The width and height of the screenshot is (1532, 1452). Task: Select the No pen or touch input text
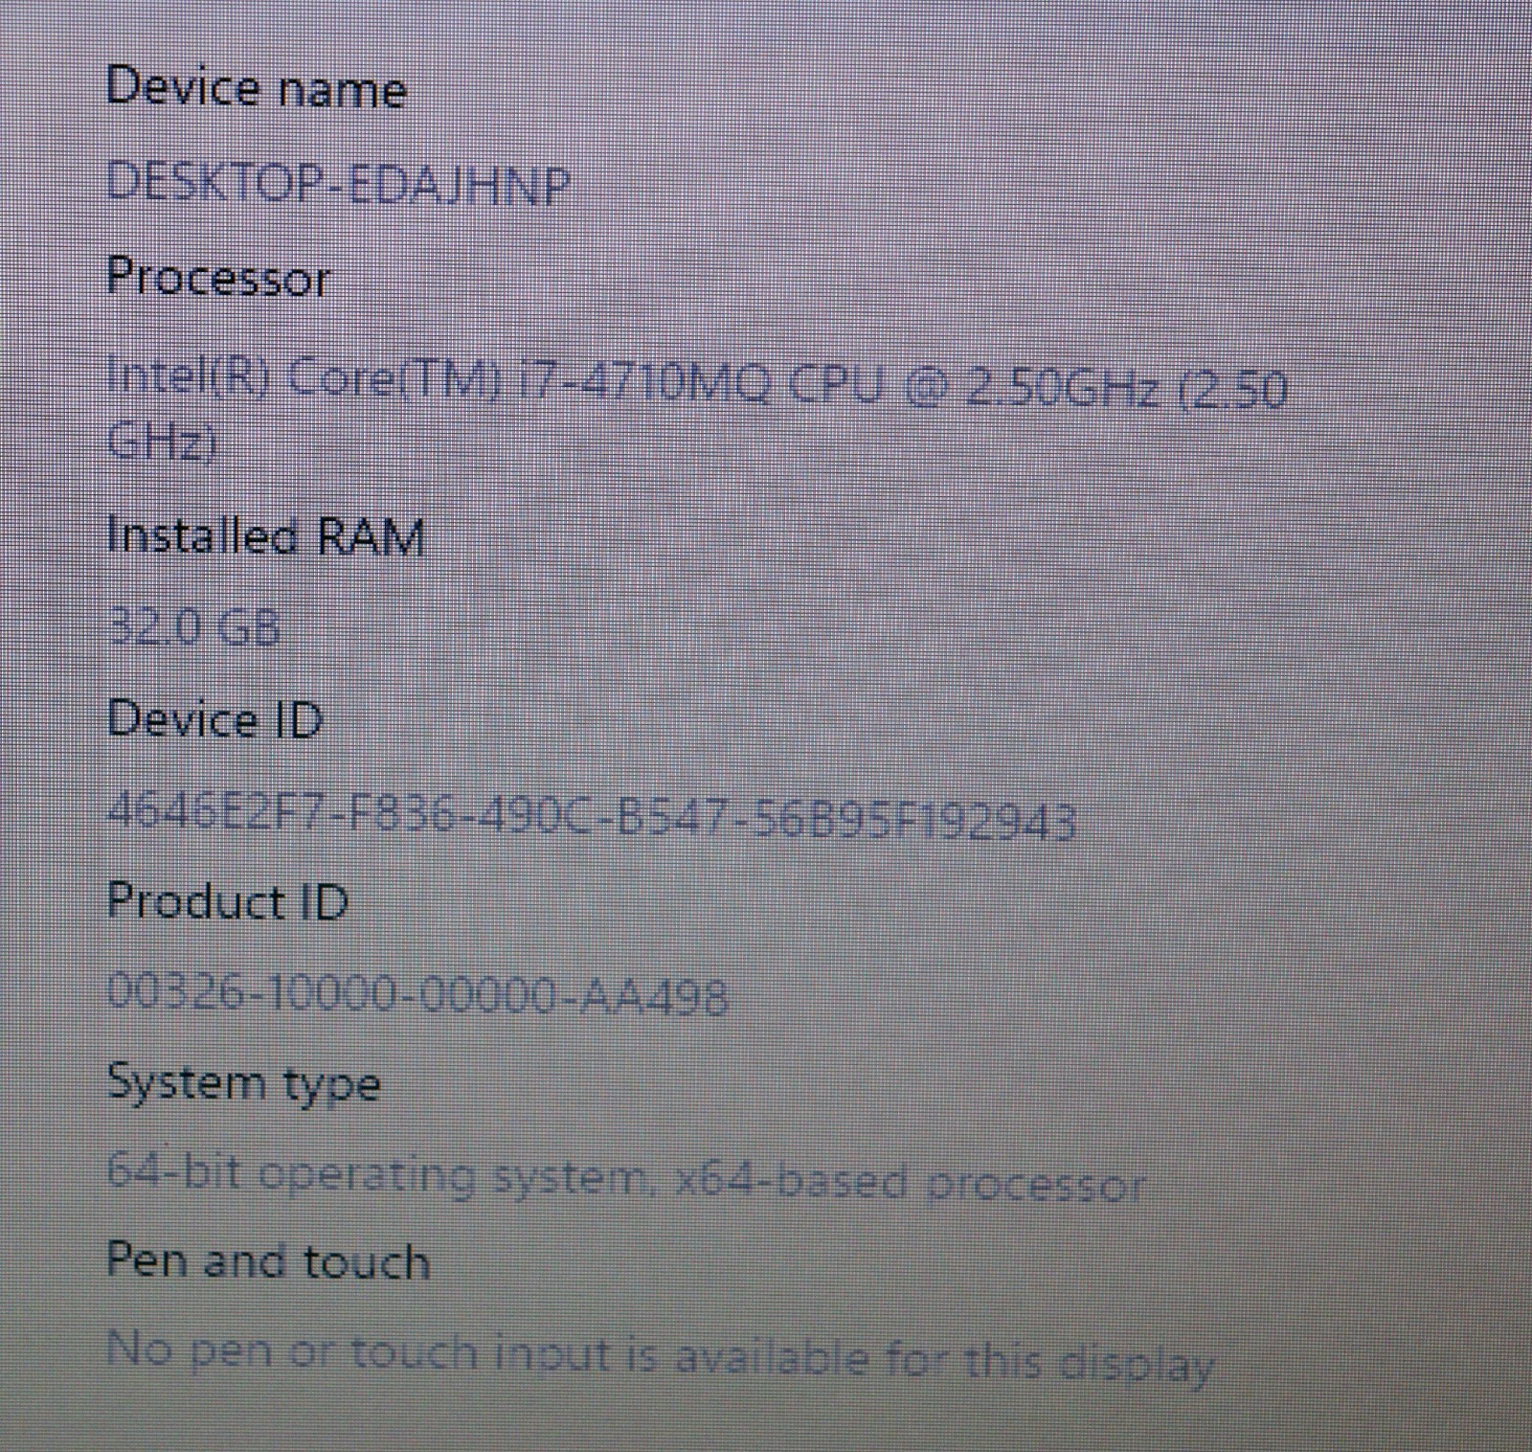pos(661,1356)
